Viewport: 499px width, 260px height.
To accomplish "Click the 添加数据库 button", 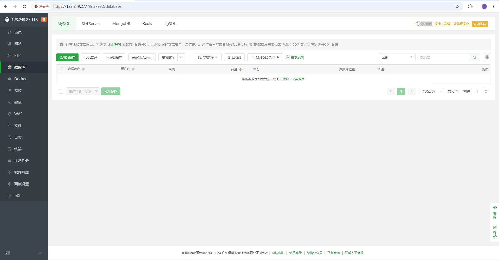I will click(x=67, y=57).
